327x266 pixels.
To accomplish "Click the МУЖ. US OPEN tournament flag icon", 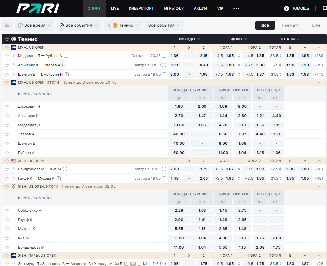I will pos(14,47).
